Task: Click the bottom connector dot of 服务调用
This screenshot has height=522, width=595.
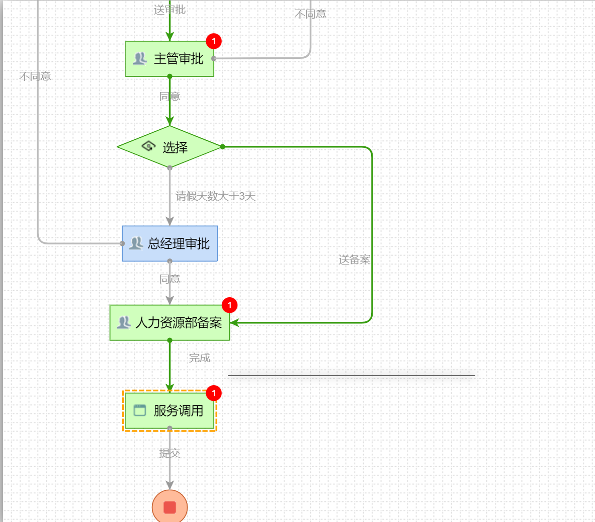Action: click(x=169, y=428)
